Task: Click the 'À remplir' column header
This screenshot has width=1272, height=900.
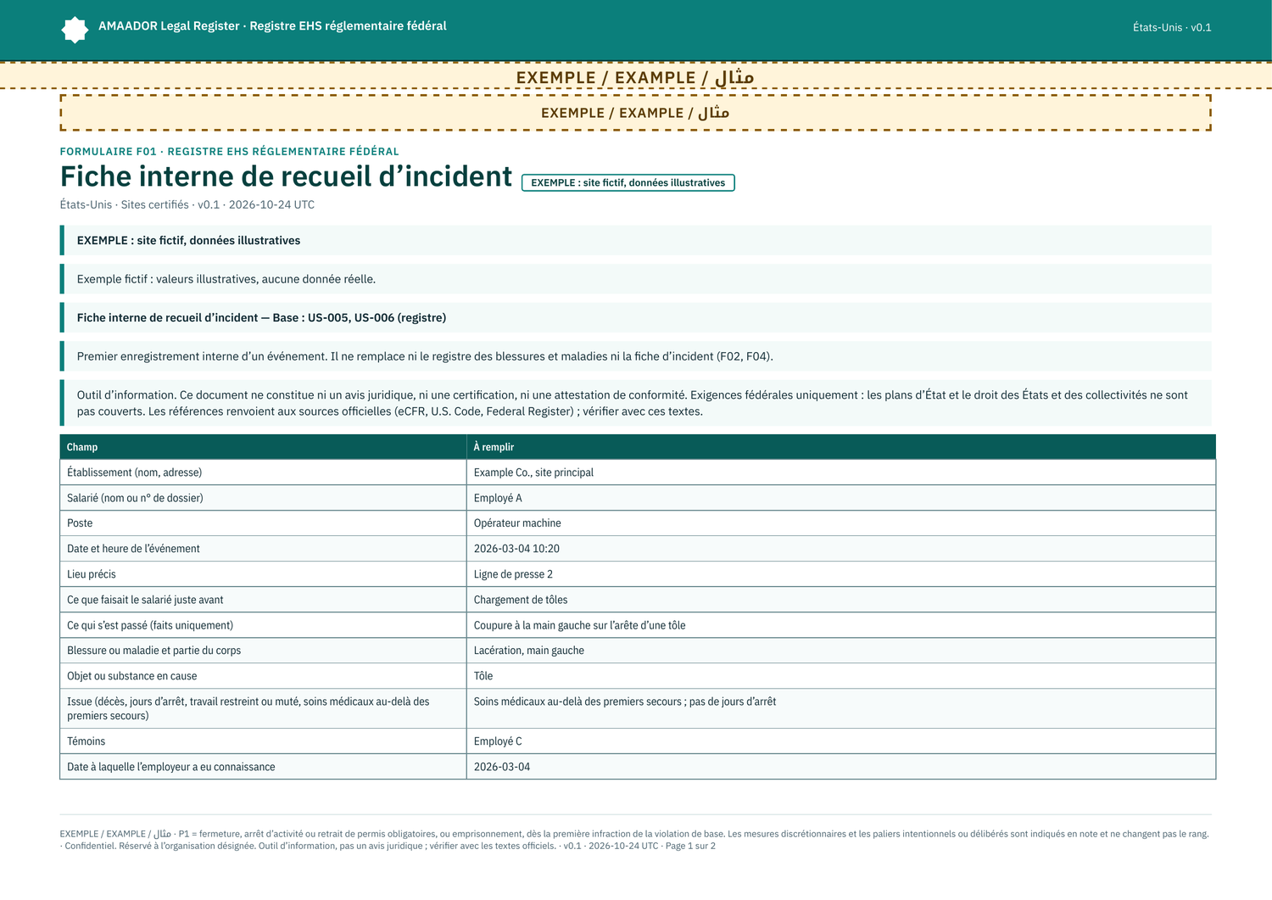Action: tap(841, 447)
